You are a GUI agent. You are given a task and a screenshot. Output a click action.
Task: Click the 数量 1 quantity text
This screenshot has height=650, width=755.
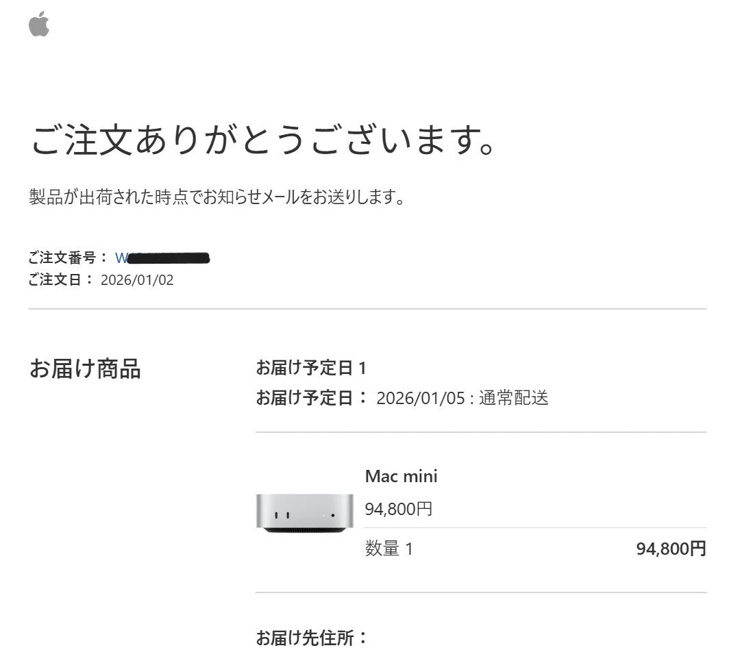pyautogui.click(x=389, y=549)
